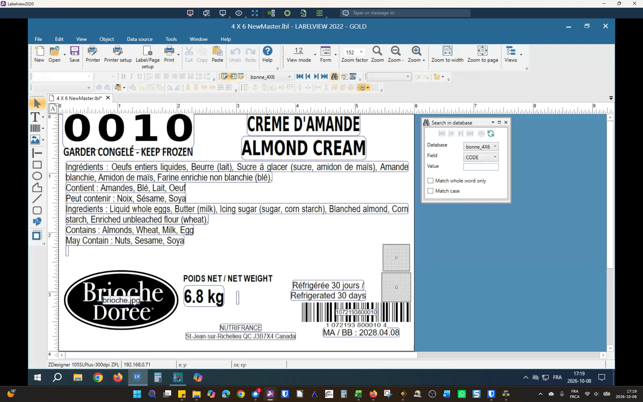Screen dimensions: 643x402
Task: Open the Tools menu
Action: coord(171,39)
